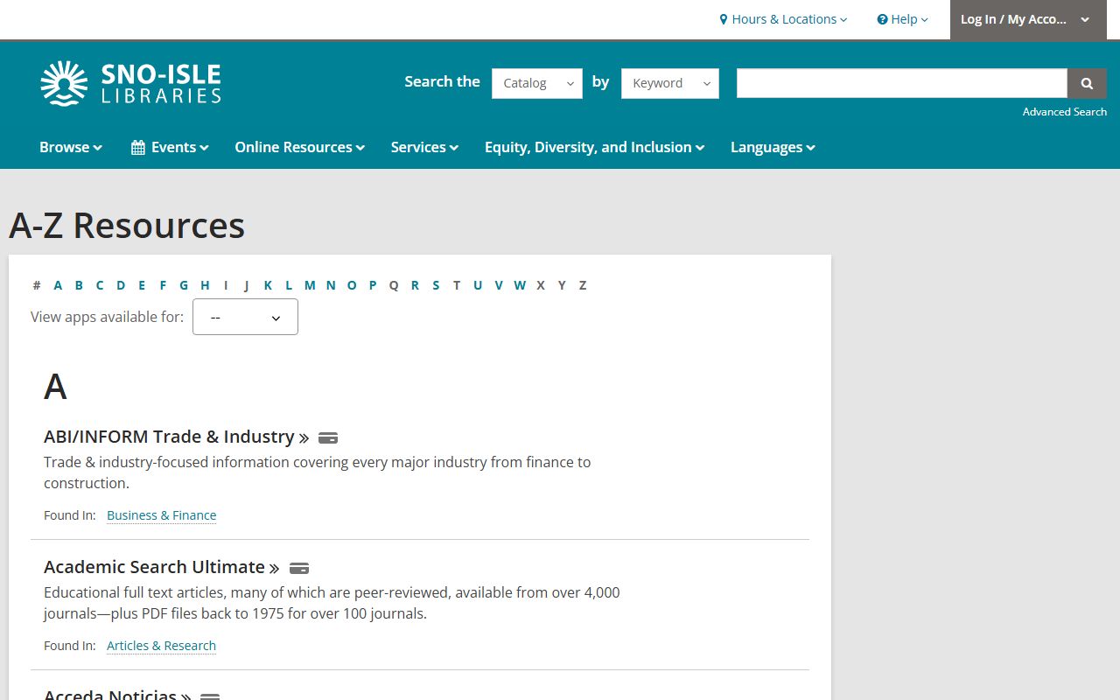Screen dimensions: 1120x700
Task: Click the magnifier search button
Action: (x=1087, y=83)
